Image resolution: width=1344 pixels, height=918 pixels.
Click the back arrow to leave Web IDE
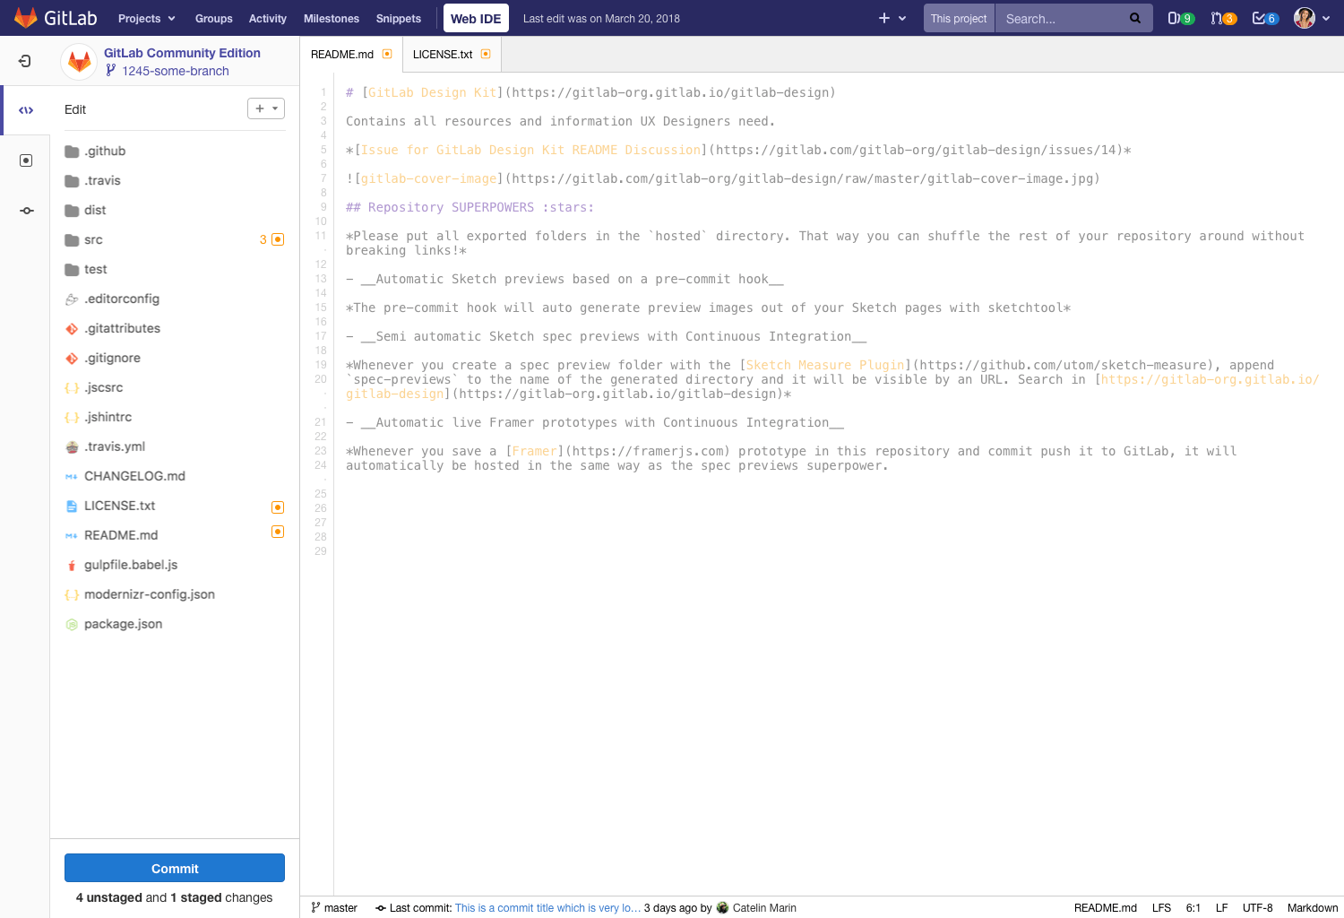[x=26, y=61]
